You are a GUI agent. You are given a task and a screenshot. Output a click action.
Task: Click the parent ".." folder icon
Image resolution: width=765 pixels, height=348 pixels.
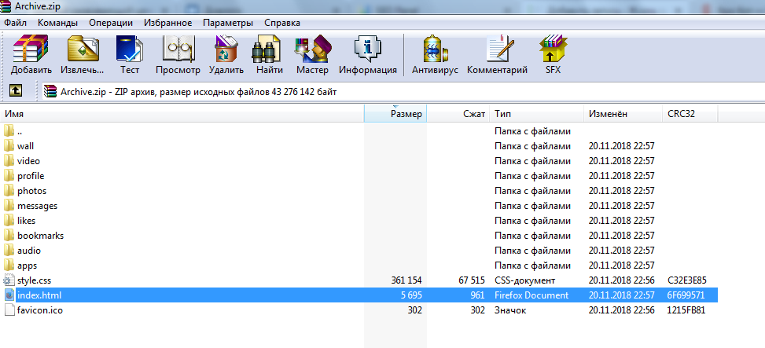pyautogui.click(x=9, y=130)
